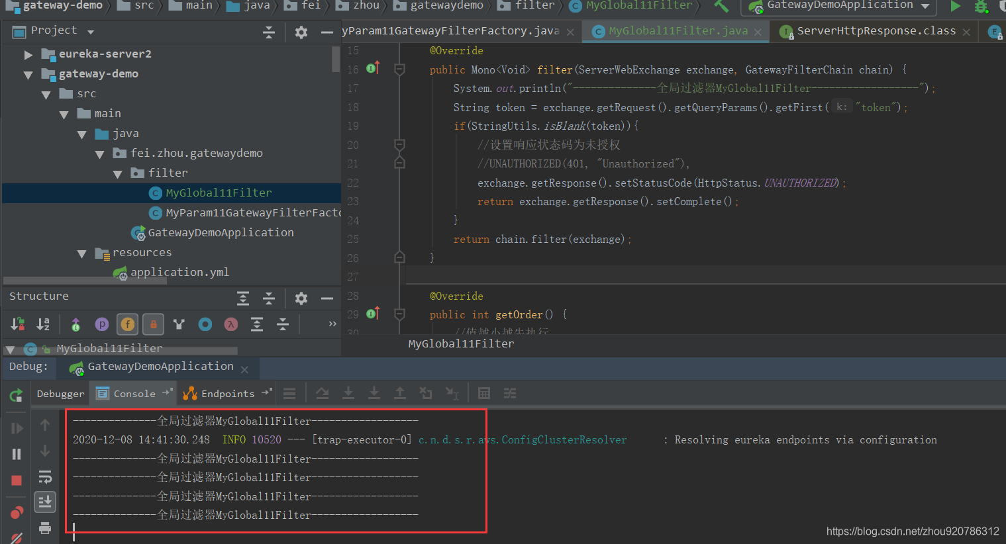Viewport: 1006px width, 544px height.
Task: Close the MyGlobal11Filter.java editor tab
Action: tap(758, 32)
